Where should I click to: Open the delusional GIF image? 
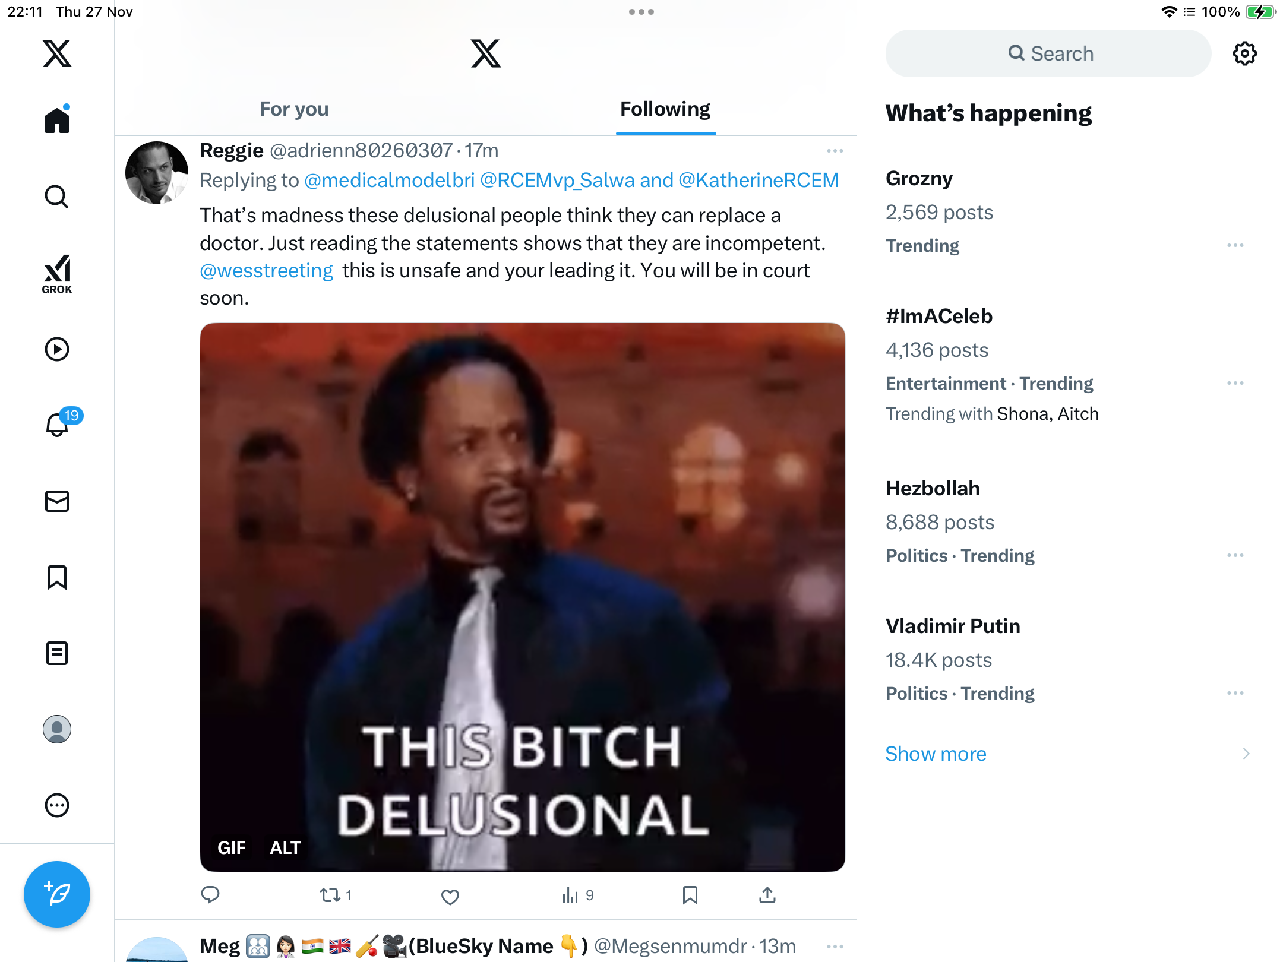[523, 597]
